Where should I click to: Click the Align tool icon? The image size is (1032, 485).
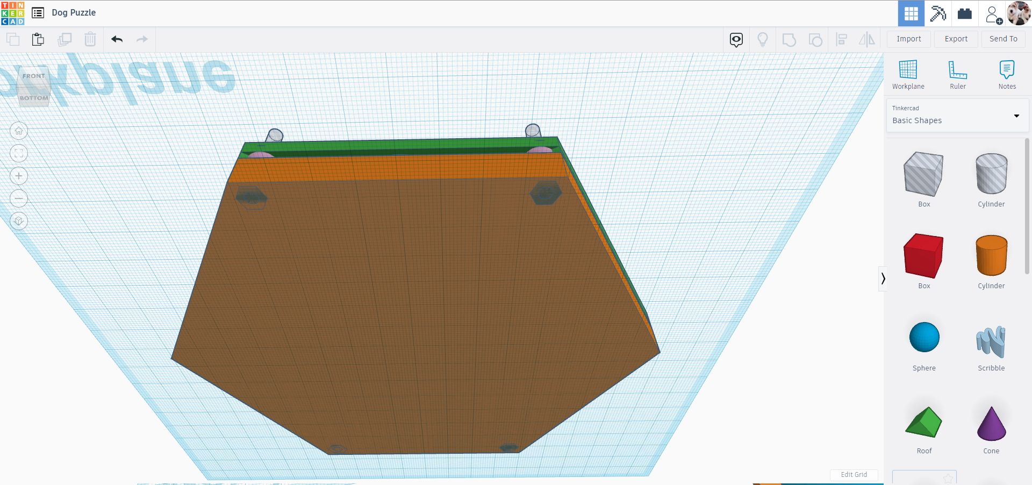point(842,39)
